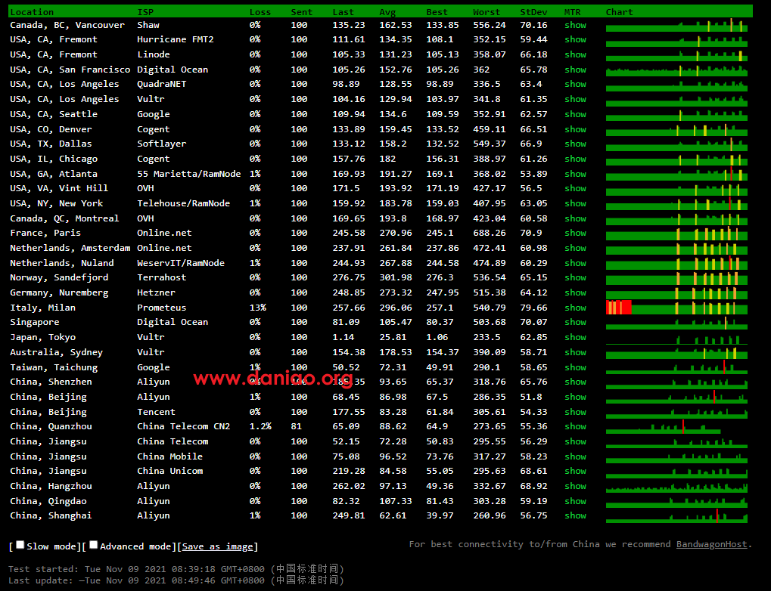Select the 'China Telecom CN2' ISP cell
This screenshot has width=771, height=591.
(183, 426)
